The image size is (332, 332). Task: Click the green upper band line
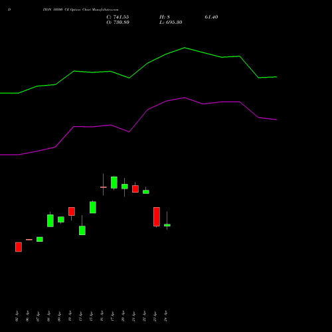pos(138,70)
